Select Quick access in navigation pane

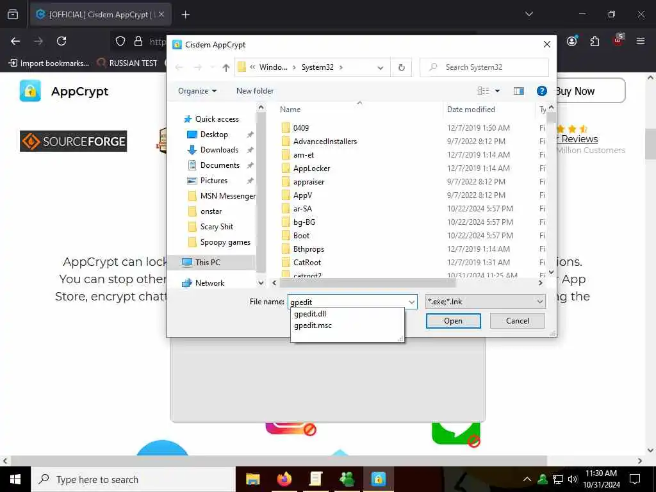click(x=217, y=119)
